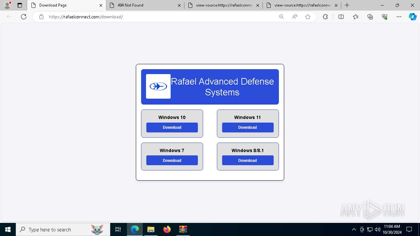Open the Collections icon
Image resolution: width=420 pixels, height=236 pixels.
click(370, 17)
